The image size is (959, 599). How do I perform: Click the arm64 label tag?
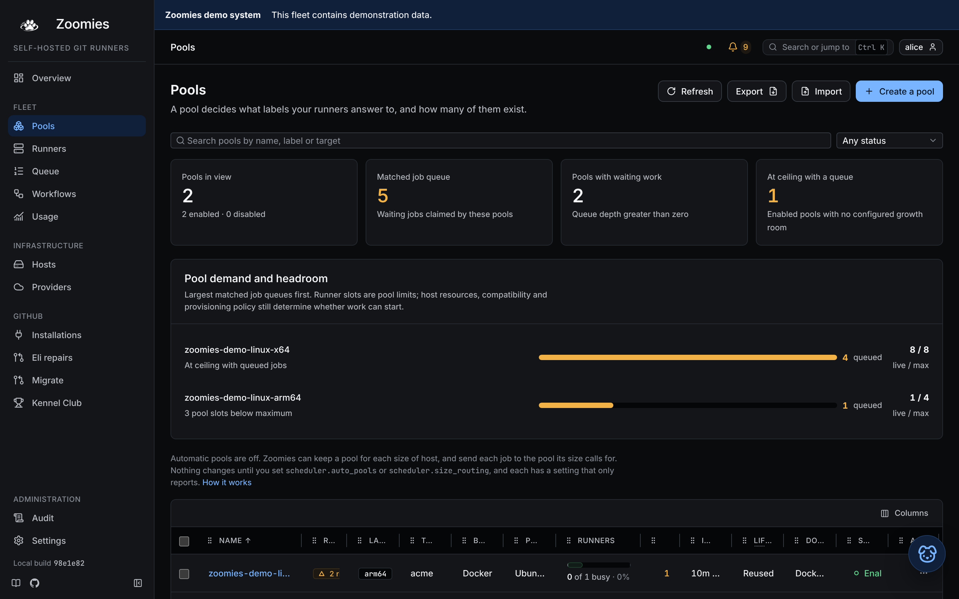tap(375, 573)
